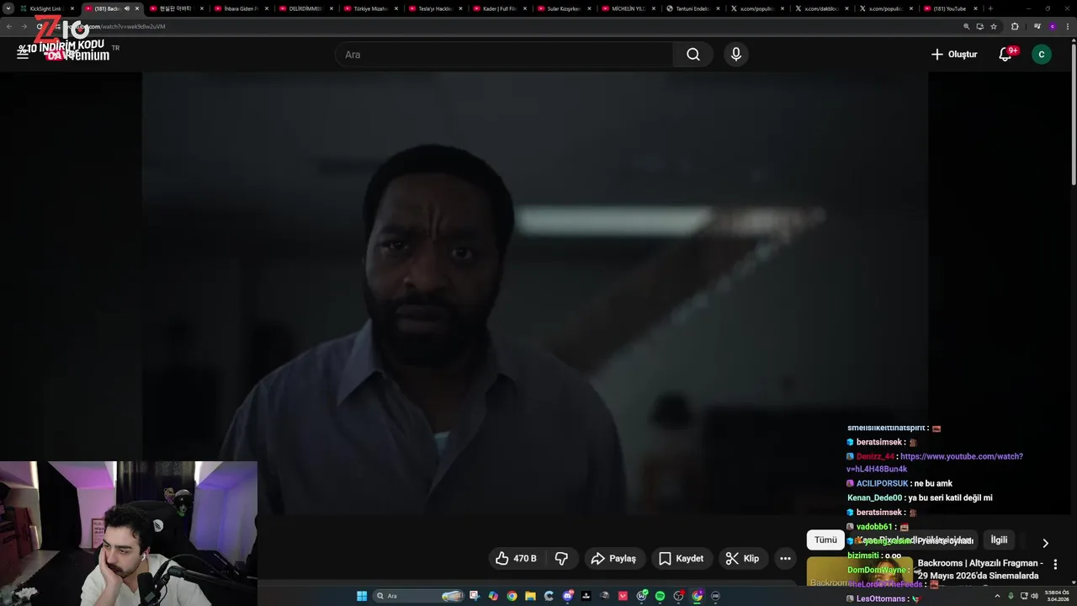Open the Paylaş share dialog
Viewport: 1077px width, 606px height.
pos(613,558)
